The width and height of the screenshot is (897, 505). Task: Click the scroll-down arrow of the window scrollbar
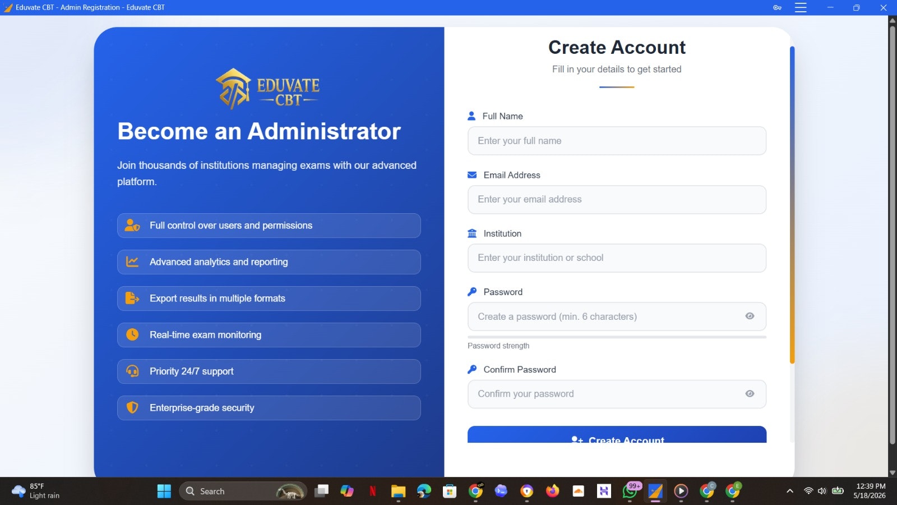[x=892, y=472]
